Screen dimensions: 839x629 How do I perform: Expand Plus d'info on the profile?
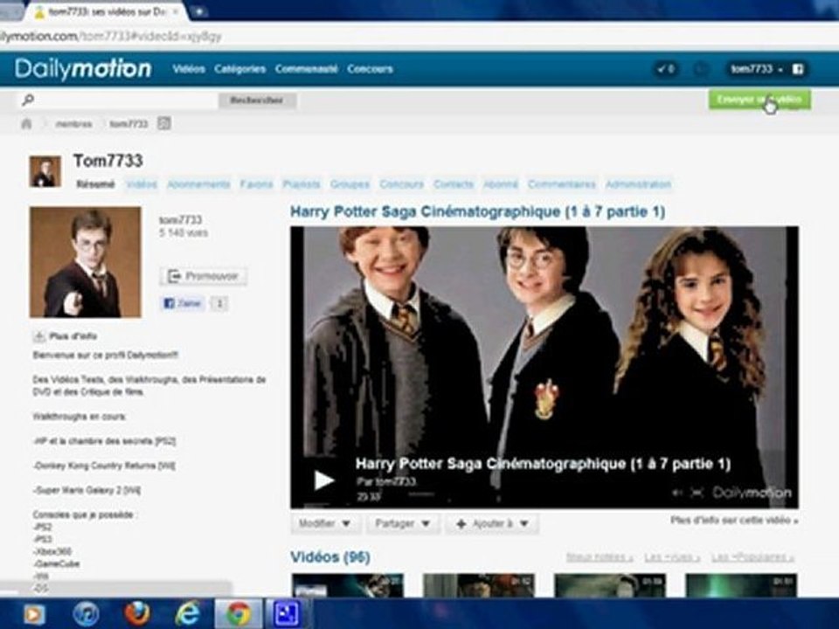[66, 336]
